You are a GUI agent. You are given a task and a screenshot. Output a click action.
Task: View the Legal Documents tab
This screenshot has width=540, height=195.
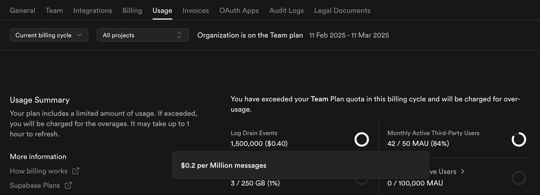click(342, 11)
